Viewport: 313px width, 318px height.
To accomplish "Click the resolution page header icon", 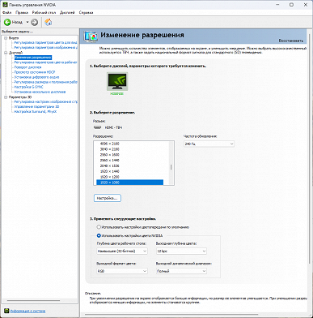I will tap(91, 37).
